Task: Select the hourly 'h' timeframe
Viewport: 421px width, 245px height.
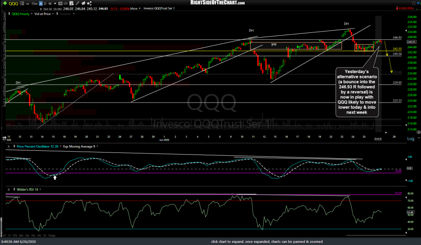Action: click(41, 4)
